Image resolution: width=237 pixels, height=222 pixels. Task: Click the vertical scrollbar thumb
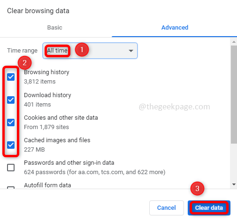234,94
